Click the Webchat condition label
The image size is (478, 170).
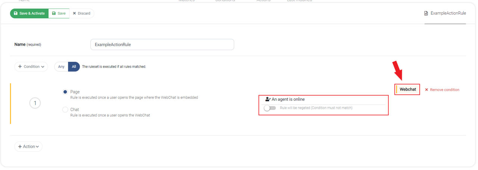click(x=408, y=90)
